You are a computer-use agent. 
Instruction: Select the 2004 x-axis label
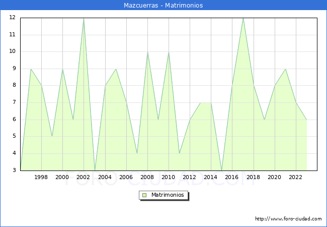(105, 177)
